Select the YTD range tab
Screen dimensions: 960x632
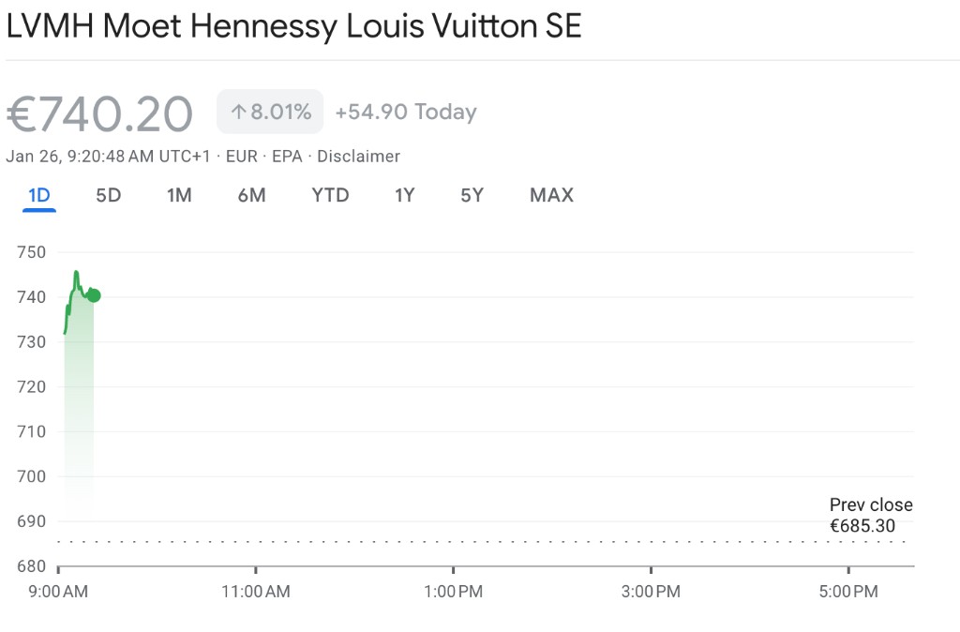[x=330, y=195]
